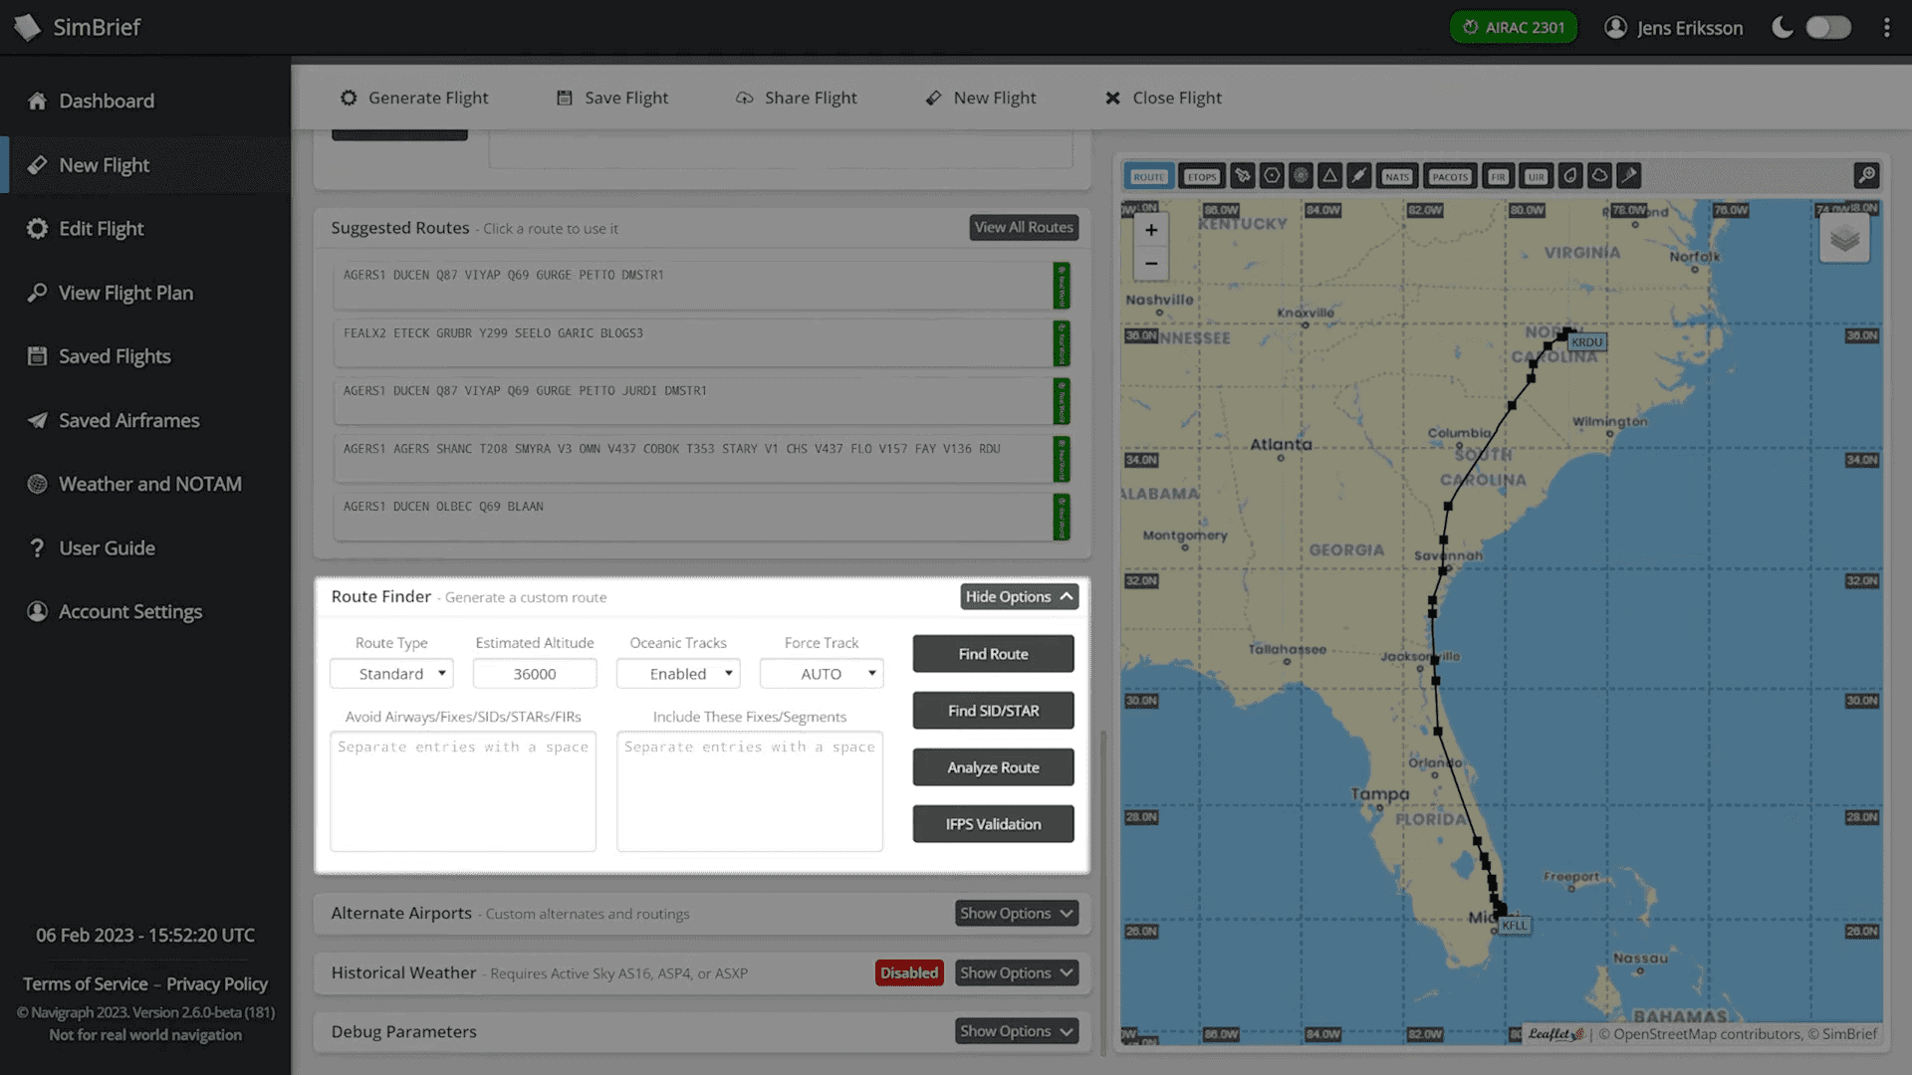Open the Route Type dropdown
Image resolution: width=1912 pixels, height=1075 pixels.
(x=391, y=674)
